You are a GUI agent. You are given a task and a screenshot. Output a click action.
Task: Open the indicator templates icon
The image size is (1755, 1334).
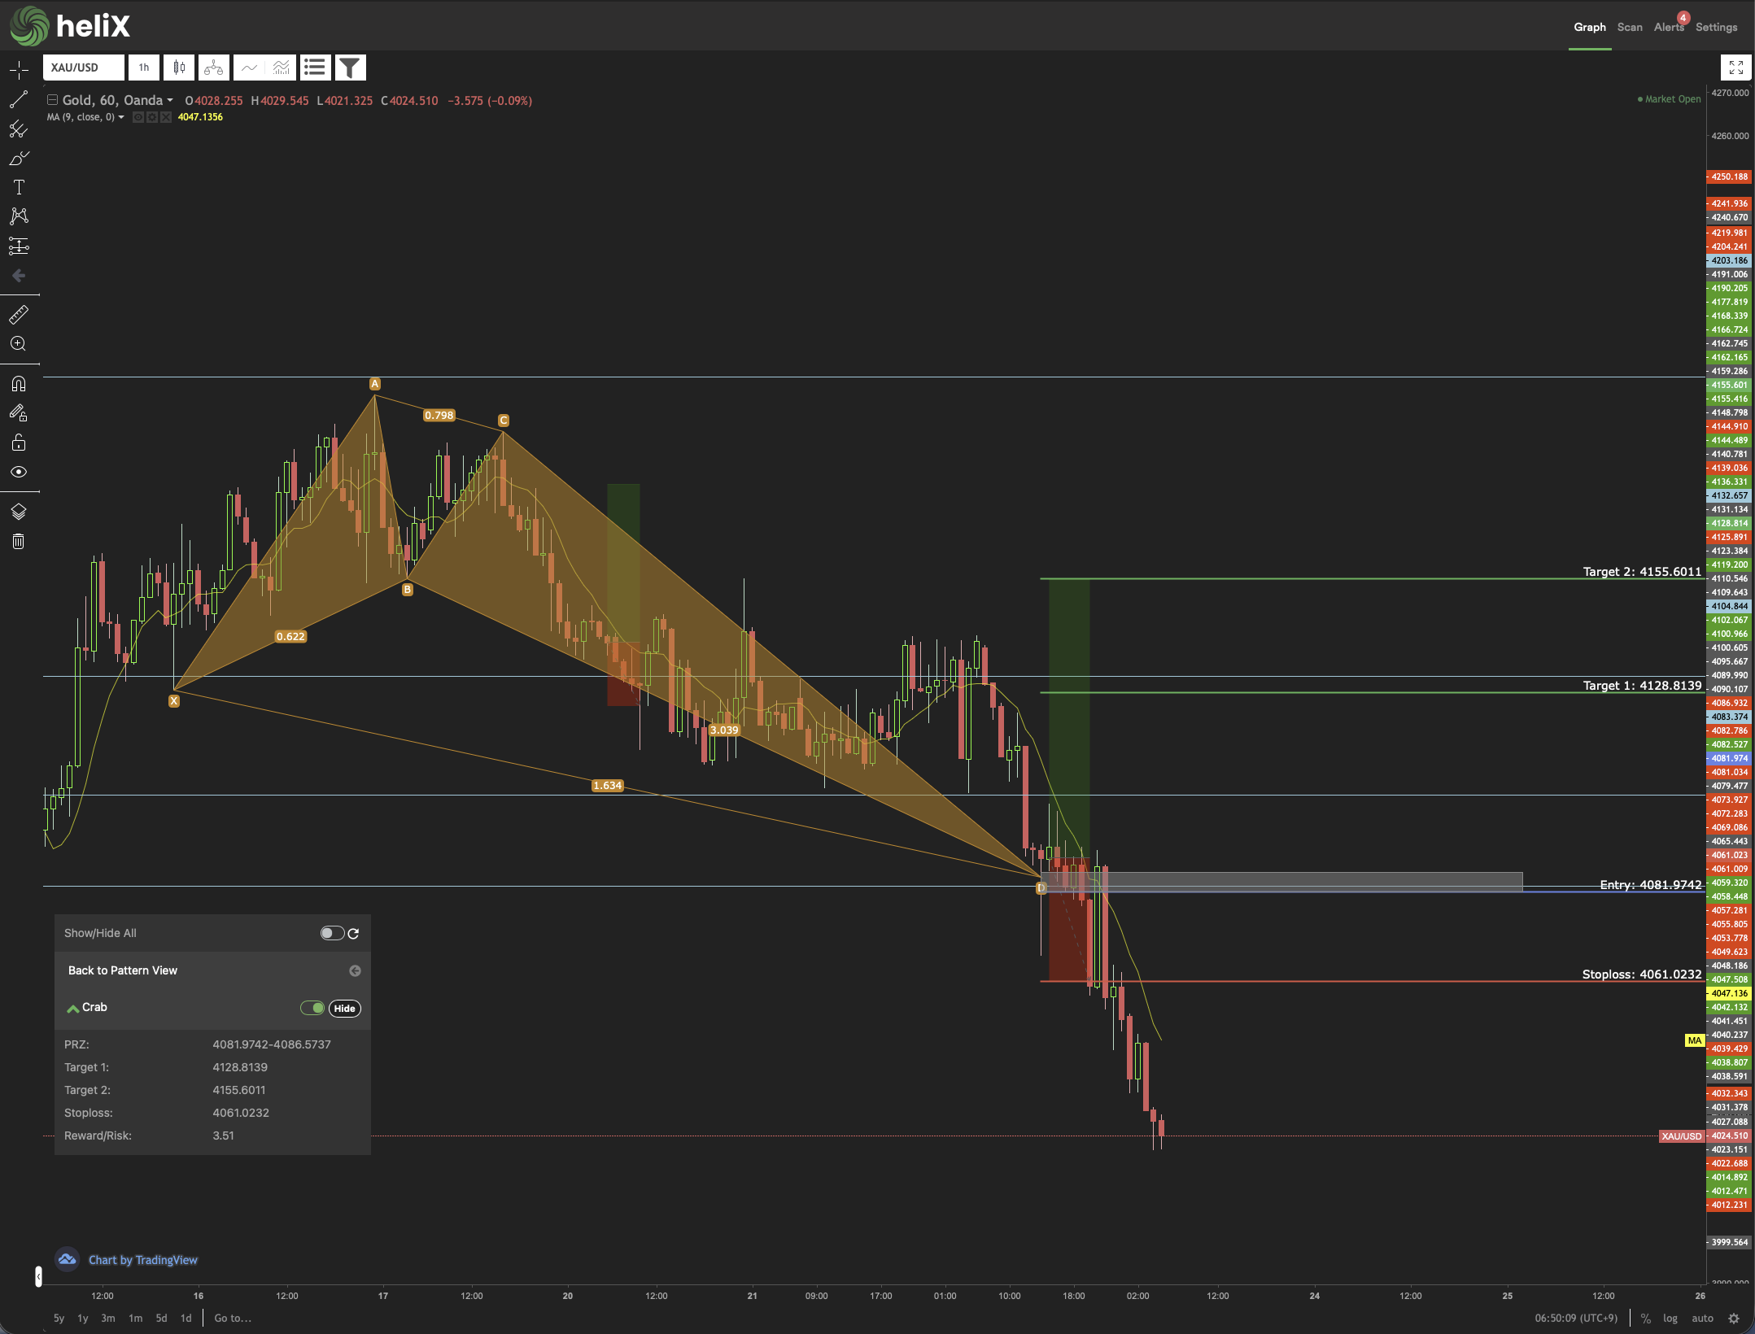tap(281, 68)
